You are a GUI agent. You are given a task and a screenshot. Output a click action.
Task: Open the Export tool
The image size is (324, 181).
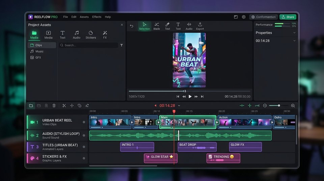pyautogui.click(x=200, y=26)
